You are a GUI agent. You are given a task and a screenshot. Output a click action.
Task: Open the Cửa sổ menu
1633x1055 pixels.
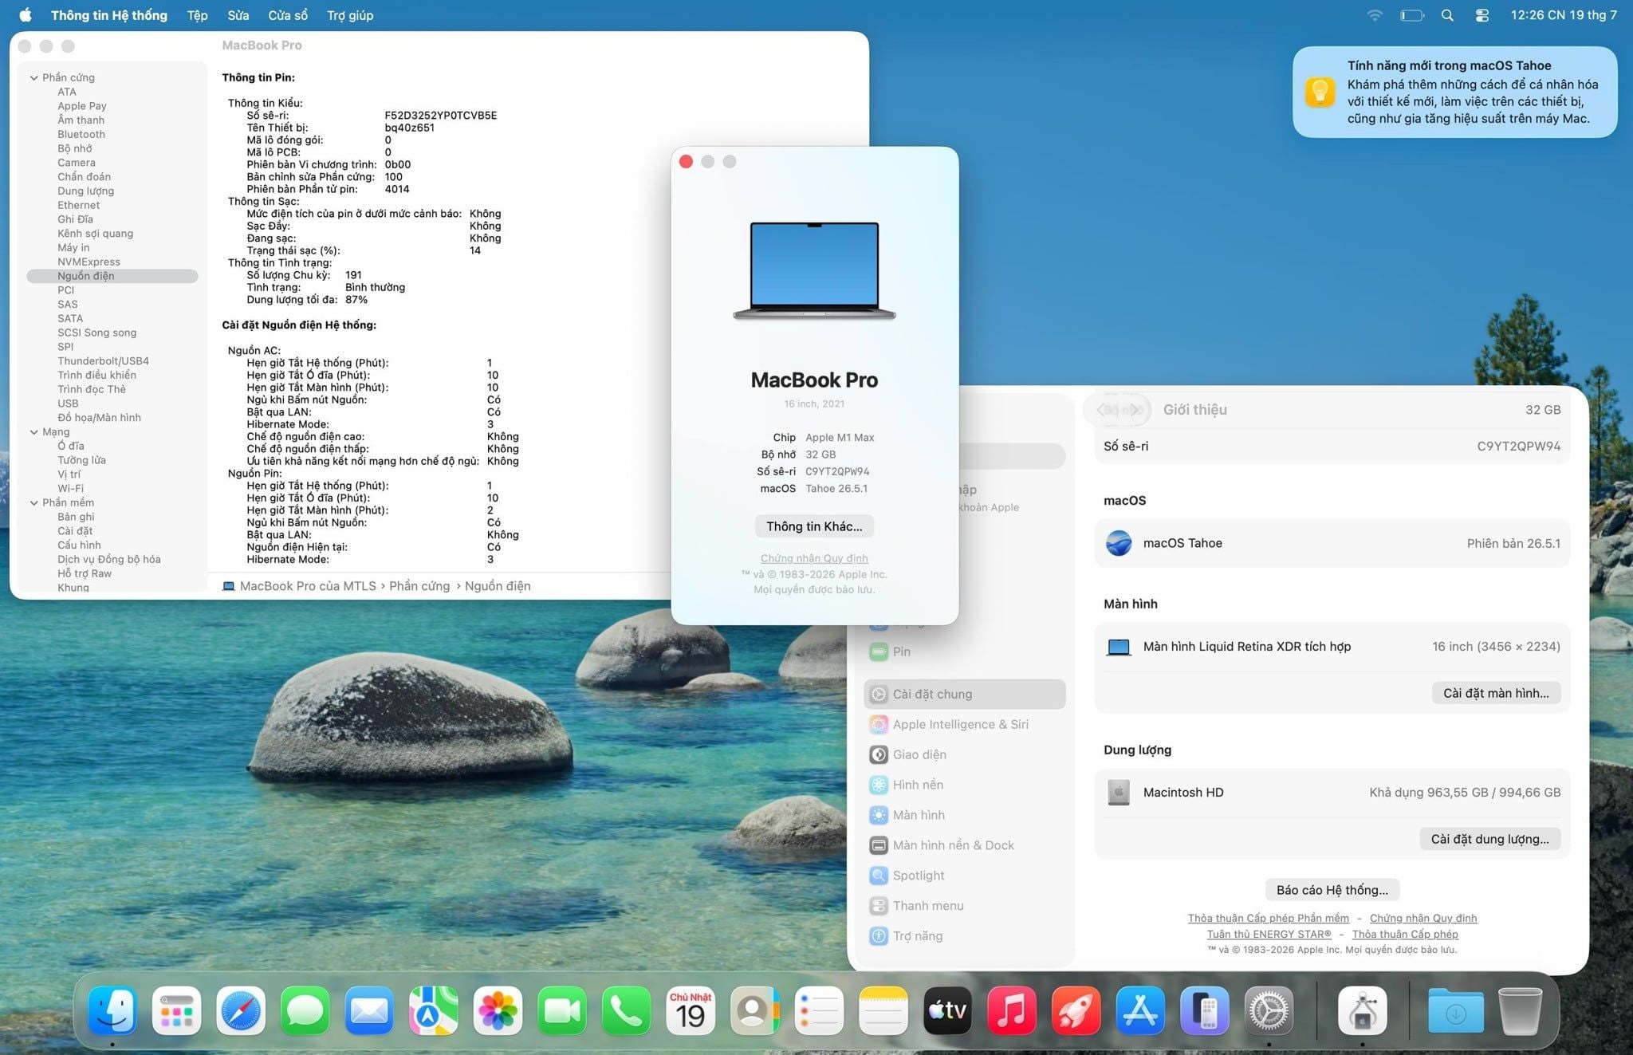click(288, 15)
